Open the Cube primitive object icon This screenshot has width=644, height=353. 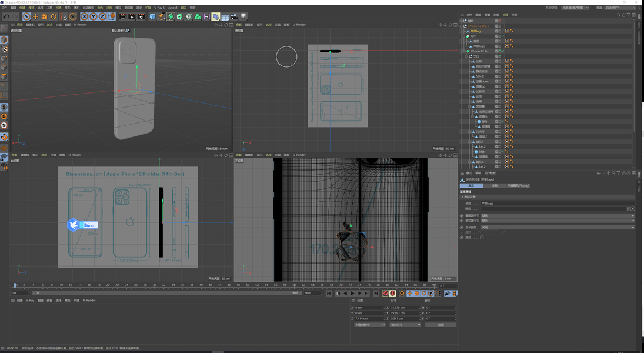152,16
